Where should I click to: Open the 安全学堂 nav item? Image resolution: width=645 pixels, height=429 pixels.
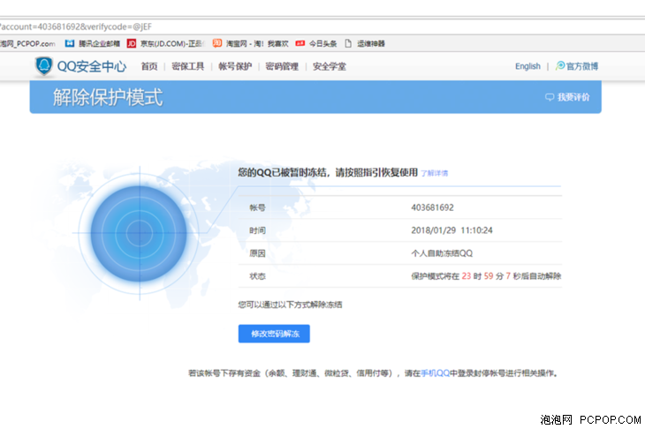[330, 66]
